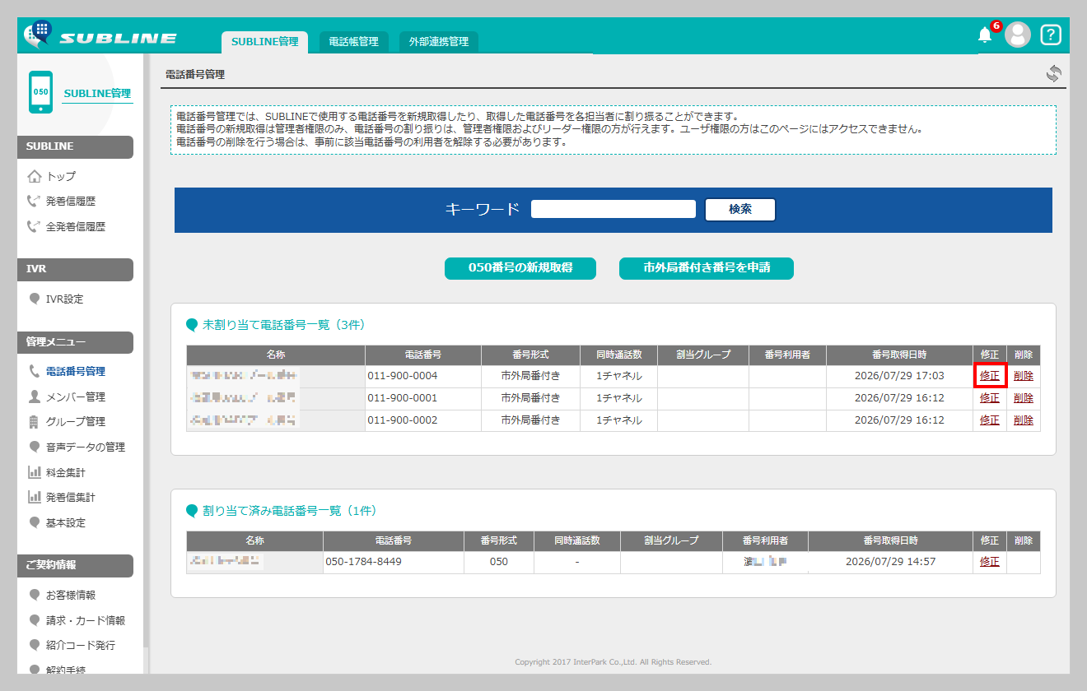This screenshot has height=691, width=1087.
Task: Open the user avatar menu
Action: click(1018, 35)
